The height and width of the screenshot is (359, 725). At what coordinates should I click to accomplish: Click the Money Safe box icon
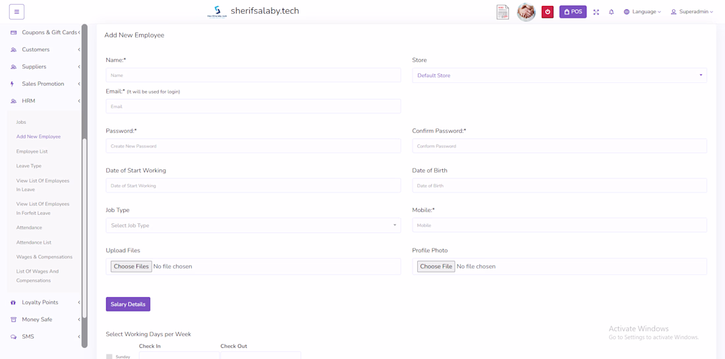pos(13,319)
